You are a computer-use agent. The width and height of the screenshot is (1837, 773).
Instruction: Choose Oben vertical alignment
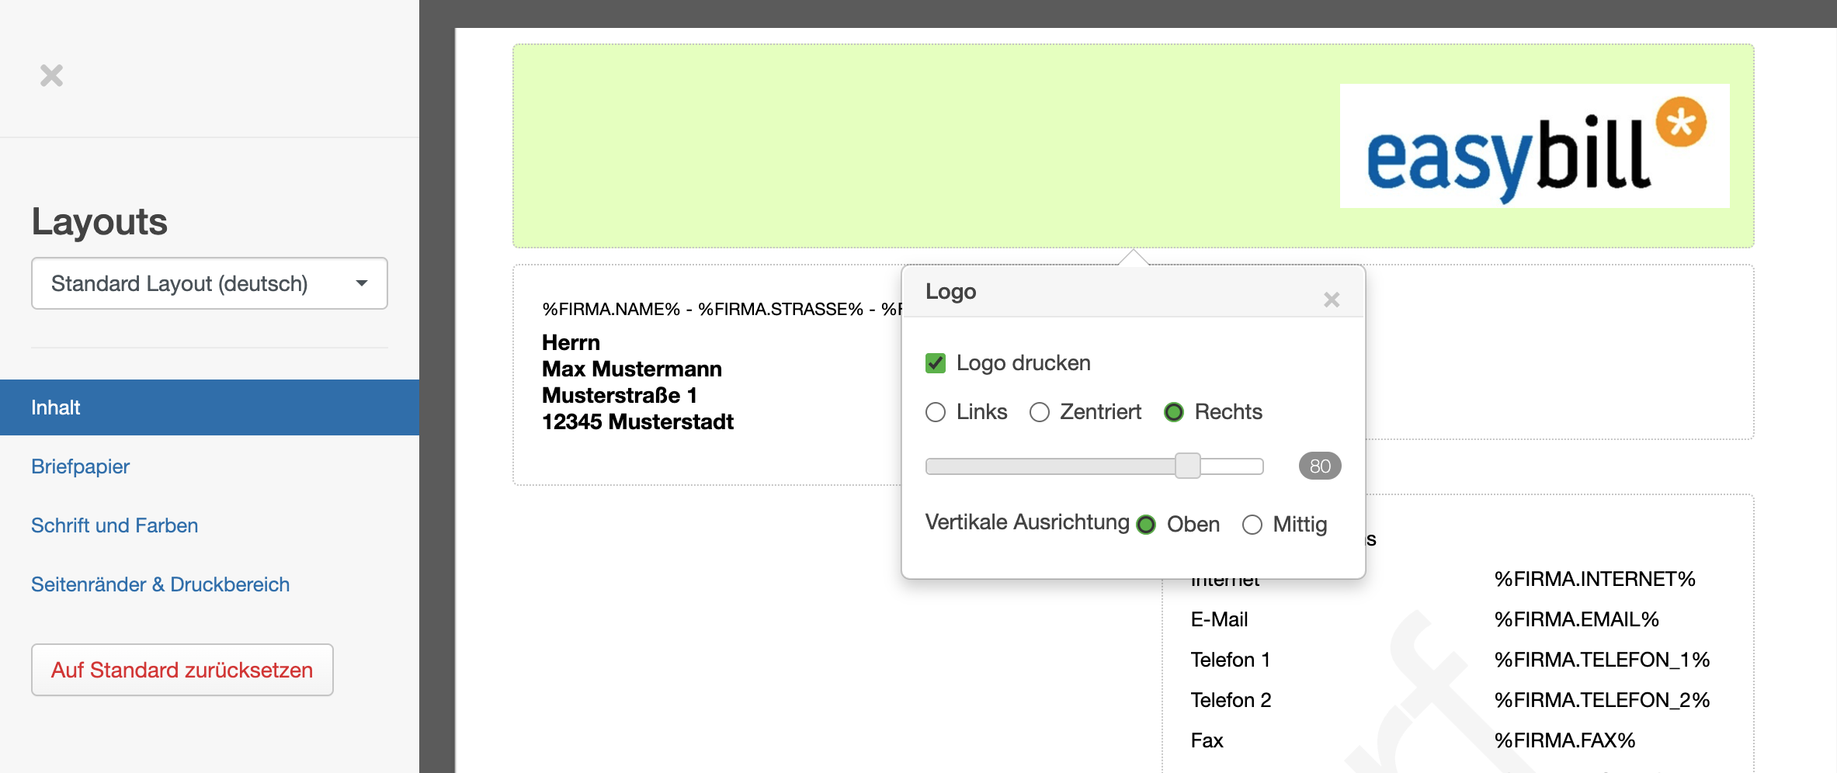[1146, 525]
